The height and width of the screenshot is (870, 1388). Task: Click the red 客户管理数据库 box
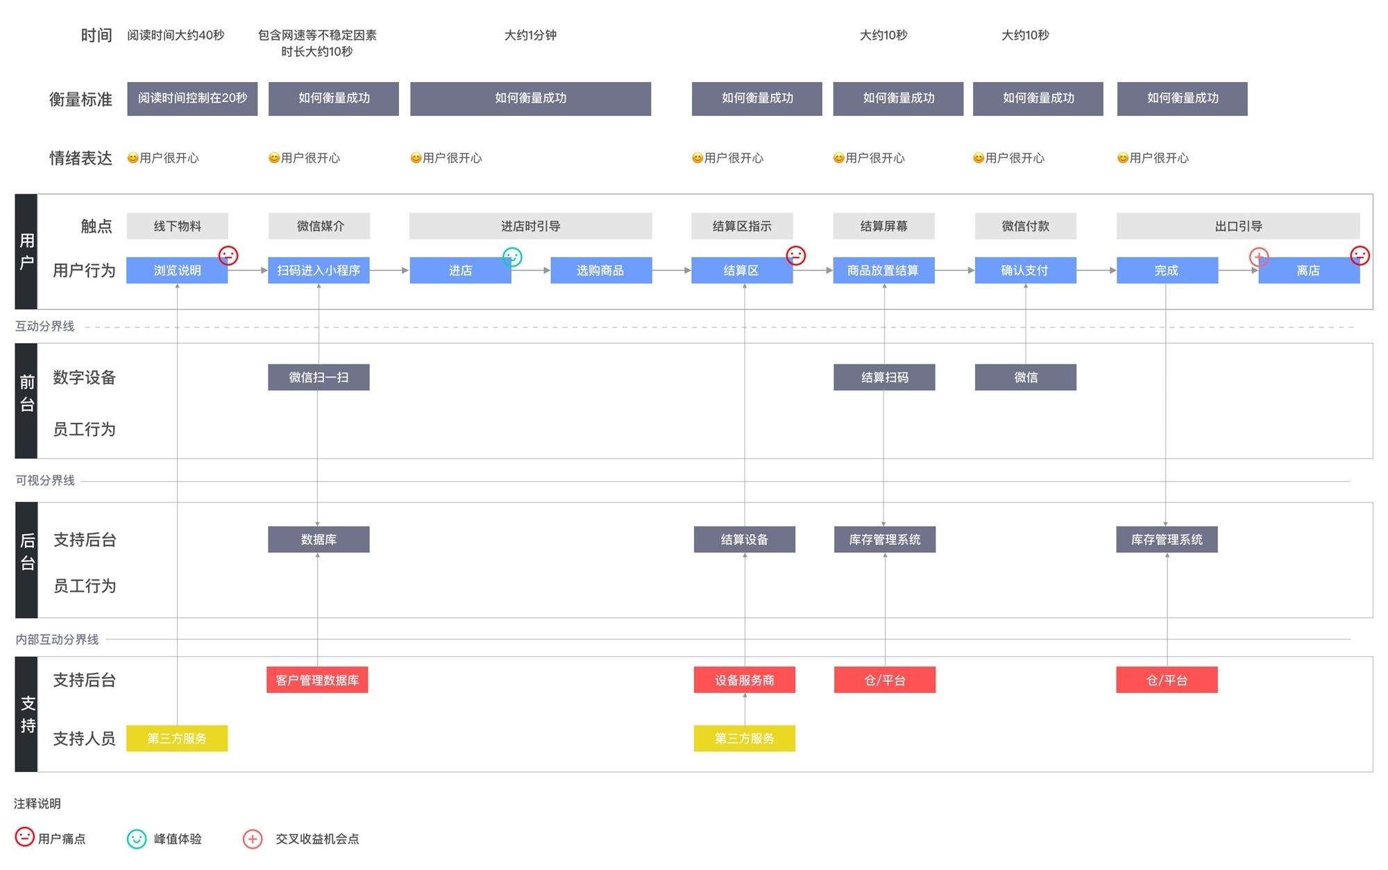317,680
